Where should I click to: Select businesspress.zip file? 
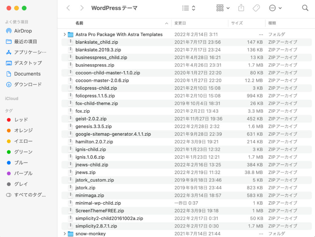point(187,65)
